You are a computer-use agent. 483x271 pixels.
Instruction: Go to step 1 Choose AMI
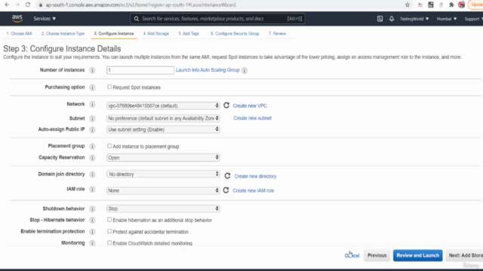pyautogui.click(x=19, y=33)
